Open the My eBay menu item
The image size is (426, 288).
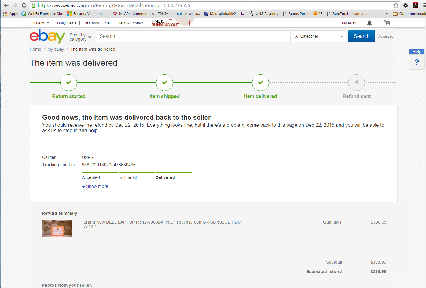(349, 23)
